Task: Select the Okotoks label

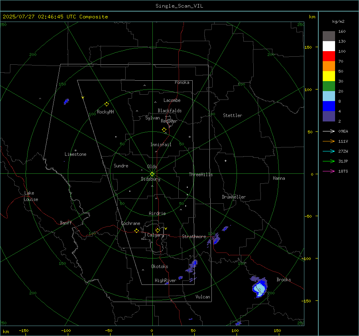Action: 160,266
